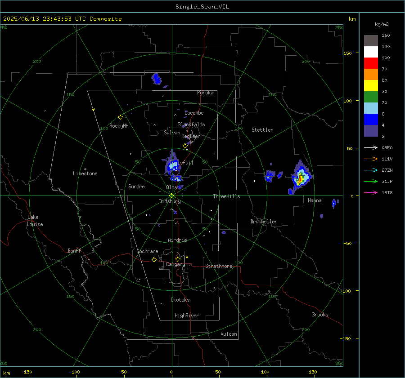The height and width of the screenshot is (378, 405).
Task: Click the intense storm cell north of Hanna
Action: (301, 178)
